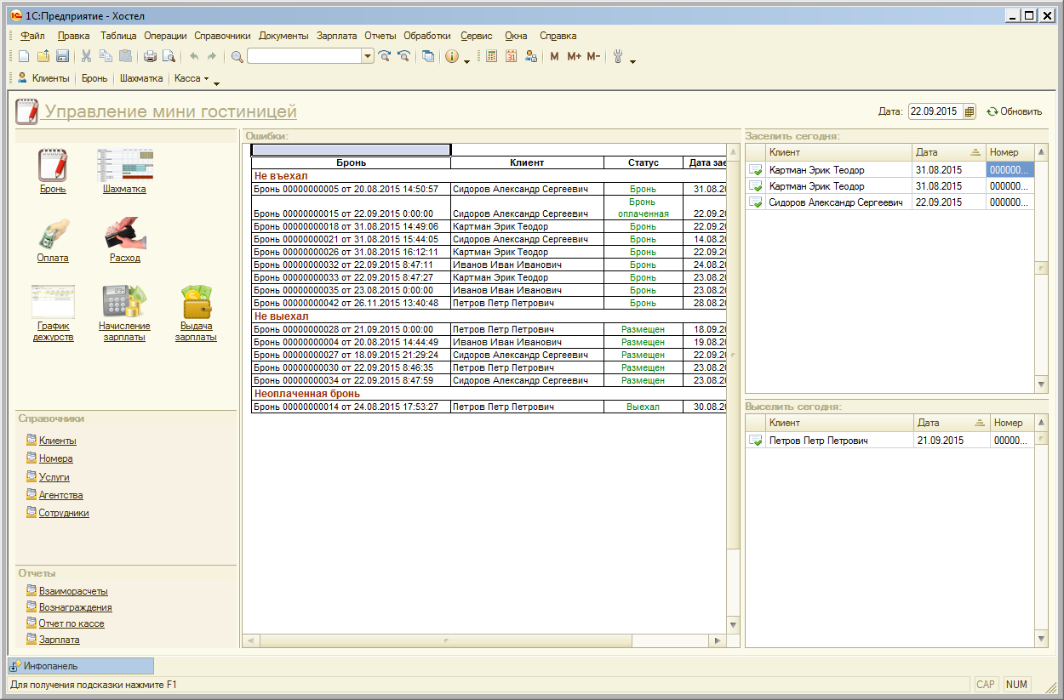This screenshot has height=700, width=1064.
Task: Click the M memory button
Action: (555, 57)
